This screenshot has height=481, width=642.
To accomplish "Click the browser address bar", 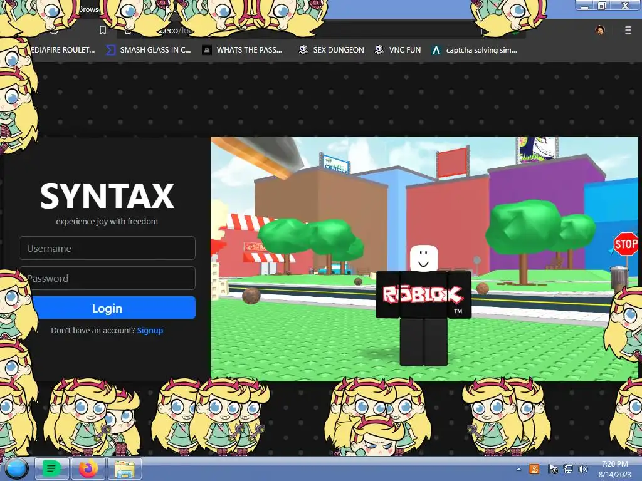I will pyautogui.click(x=320, y=30).
